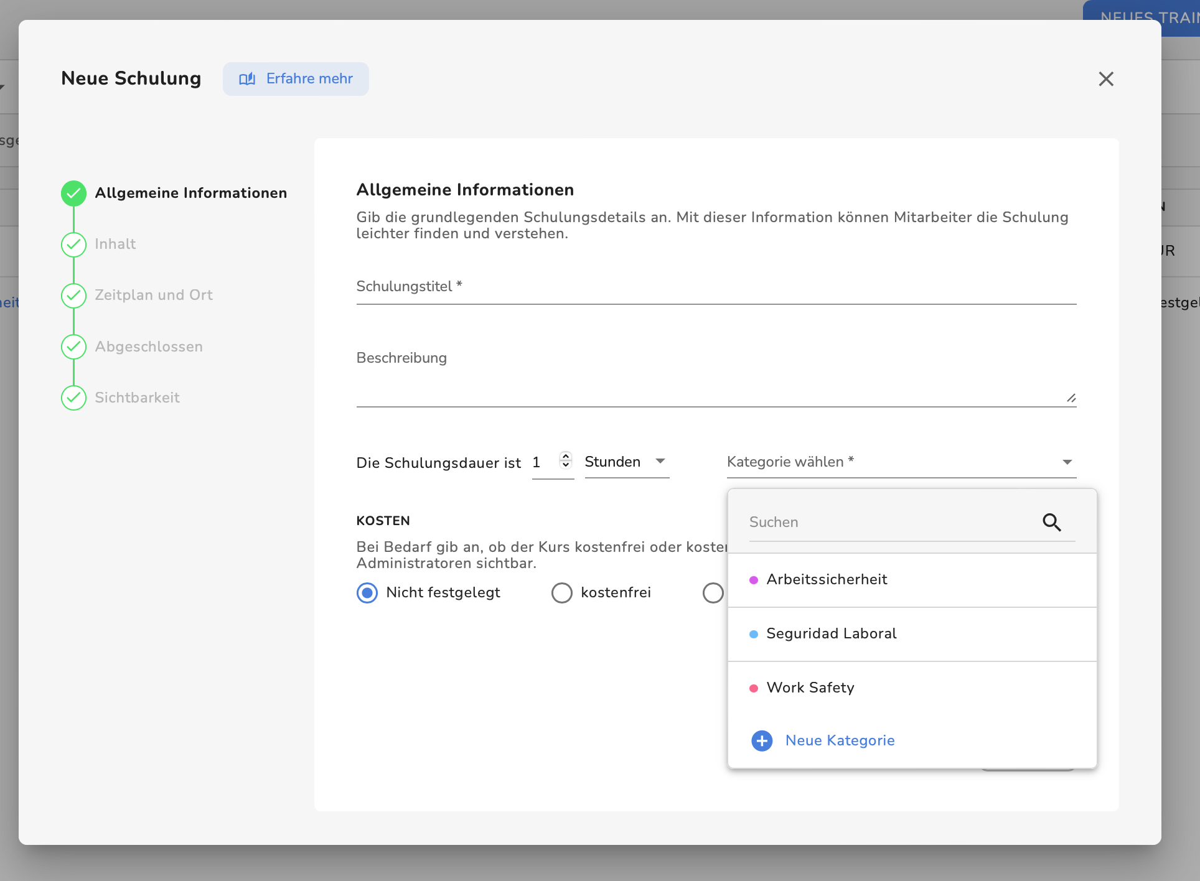Screen dimensions: 1200x881
Task: Click the pink dot of Arbeitssicherheit
Action: [x=754, y=580]
